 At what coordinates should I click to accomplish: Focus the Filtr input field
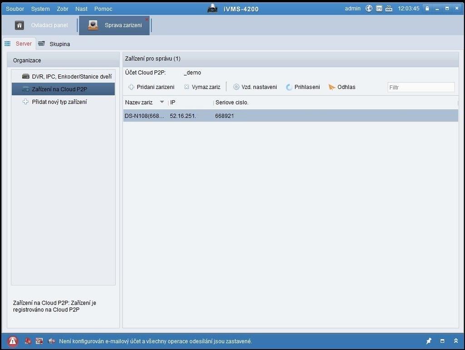[421, 87]
